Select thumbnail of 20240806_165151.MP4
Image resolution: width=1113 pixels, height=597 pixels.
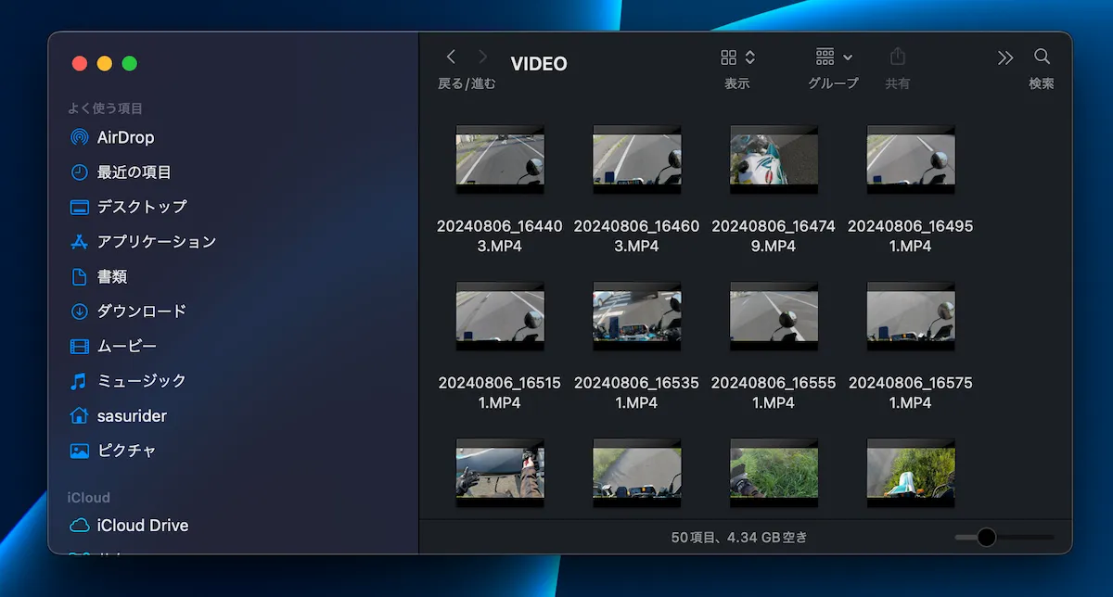point(500,316)
